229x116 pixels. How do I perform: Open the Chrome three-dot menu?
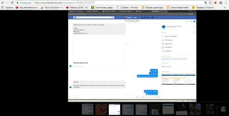pyautogui.click(x=226, y=3)
